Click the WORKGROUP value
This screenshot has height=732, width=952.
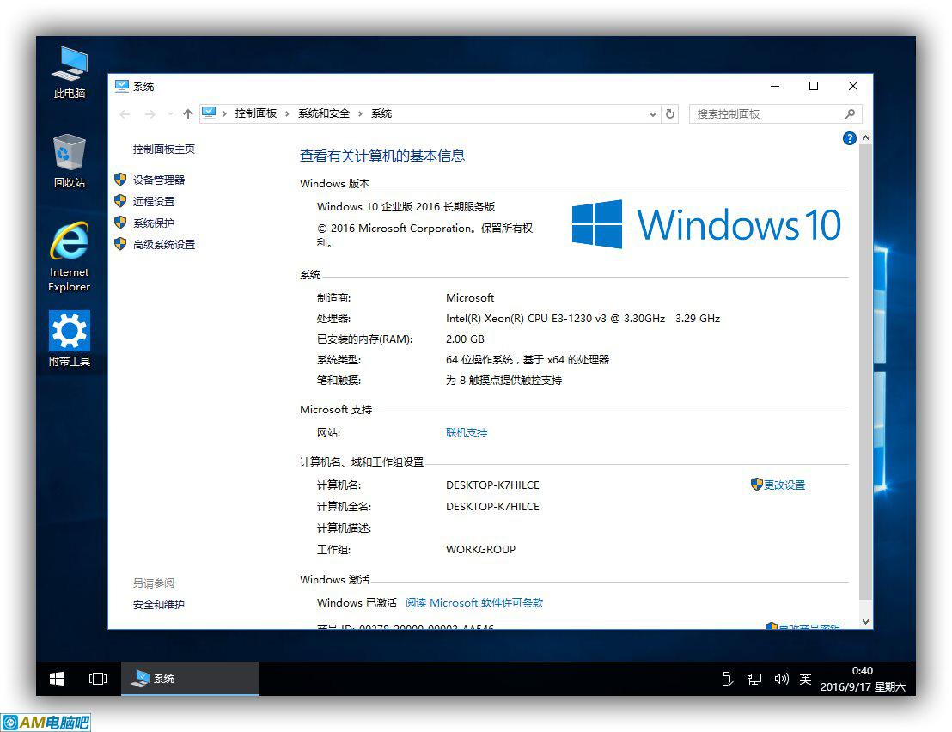click(x=480, y=549)
